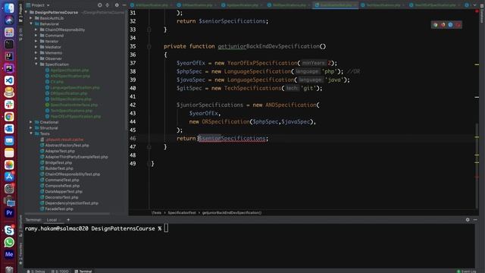The height and width of the screenshot is (273, 485).
Task: Launch Visual Studio Code from the dock
Action: coord(9,80)
